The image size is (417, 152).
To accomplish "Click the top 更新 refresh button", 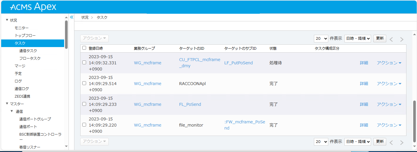I will coord(380,38).
